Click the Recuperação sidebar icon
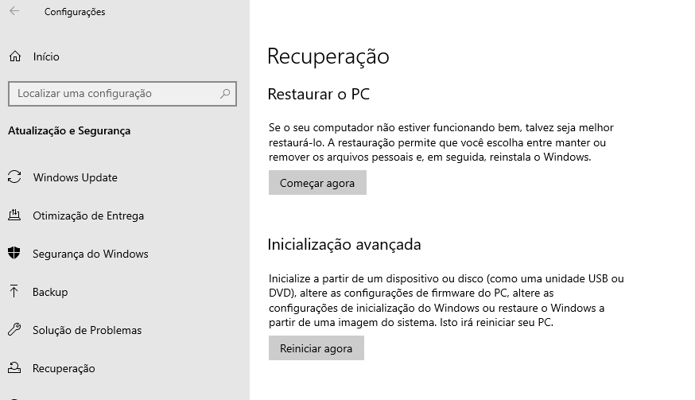The width and height of the screenshot is (695, 400). pos(14,367)
